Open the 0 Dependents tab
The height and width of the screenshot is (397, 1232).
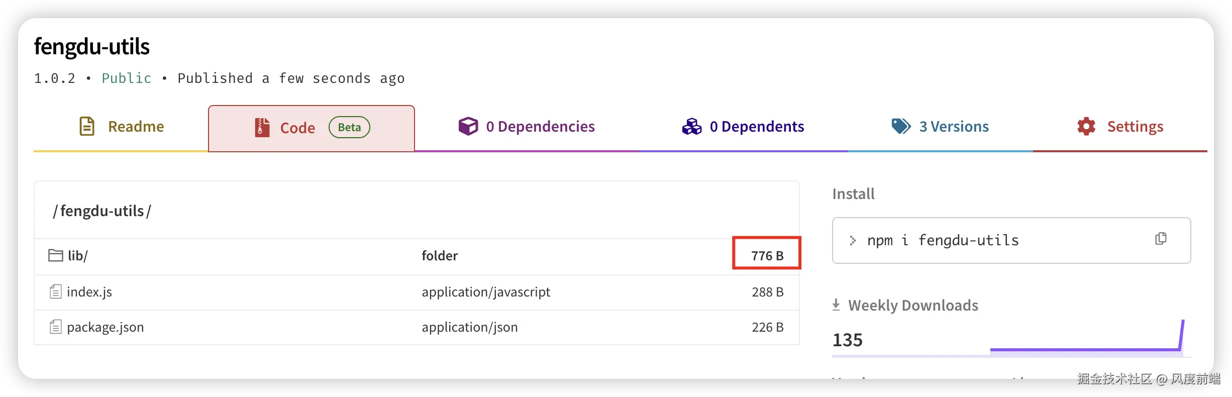coord(757,127)
